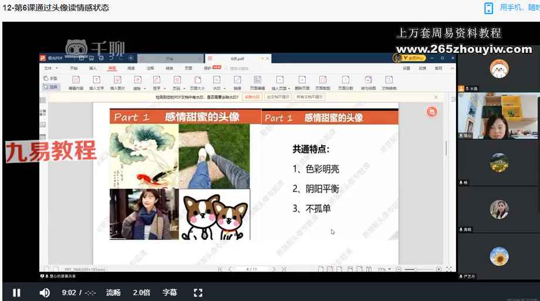Go to the first page
Image resolution: width=540 pixels, height=301 pixels.
221,269
